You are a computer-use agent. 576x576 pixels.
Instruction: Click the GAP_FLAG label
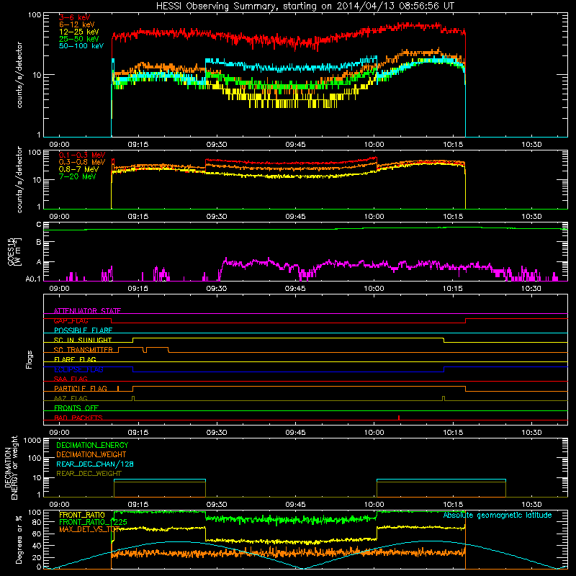coord(71,320)
